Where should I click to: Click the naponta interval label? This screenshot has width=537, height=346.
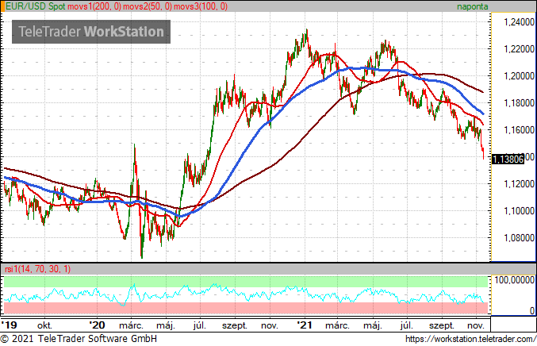472,6
